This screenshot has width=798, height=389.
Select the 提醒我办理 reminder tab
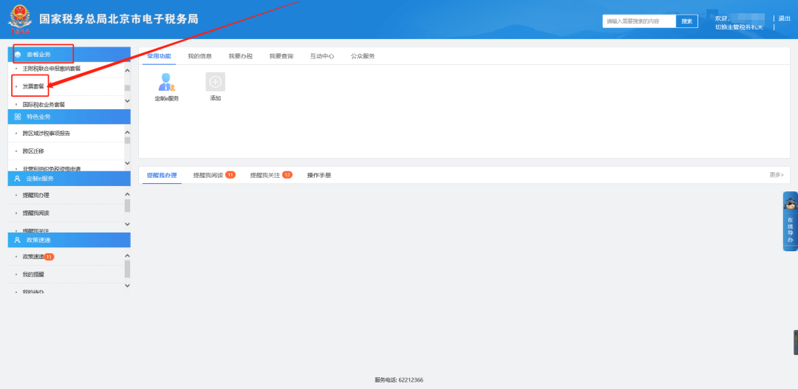[x=162, y=175]
